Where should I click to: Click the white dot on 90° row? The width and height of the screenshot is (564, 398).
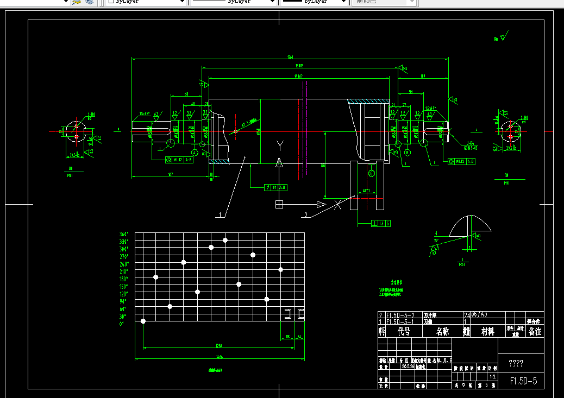[267, 300]
